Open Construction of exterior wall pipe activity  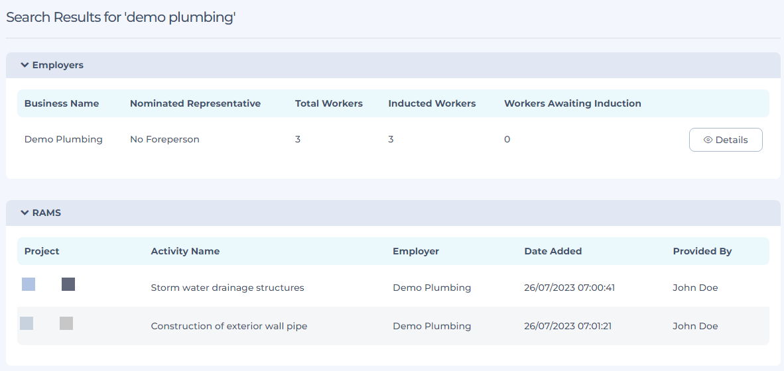[x=229, y=326]
